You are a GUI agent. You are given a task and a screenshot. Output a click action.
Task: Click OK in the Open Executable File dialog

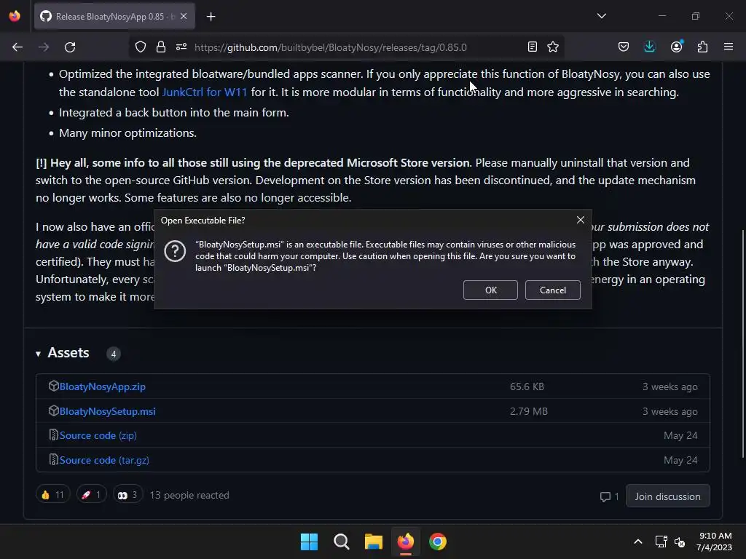click(490, 290)
